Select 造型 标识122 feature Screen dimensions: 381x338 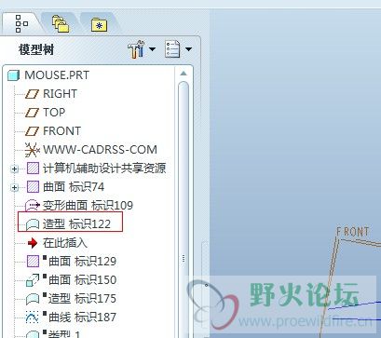[76, 224]
